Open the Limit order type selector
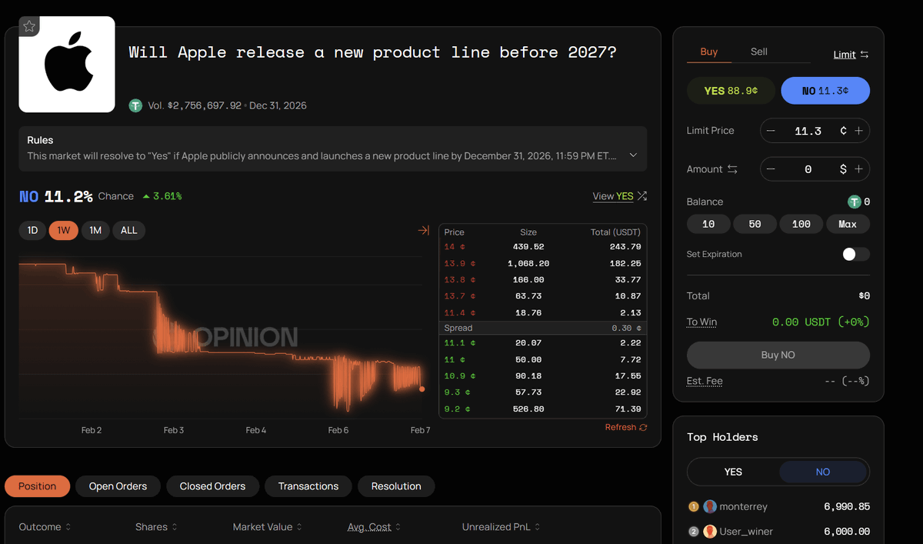923x544 pixels. tap(845, 55)
